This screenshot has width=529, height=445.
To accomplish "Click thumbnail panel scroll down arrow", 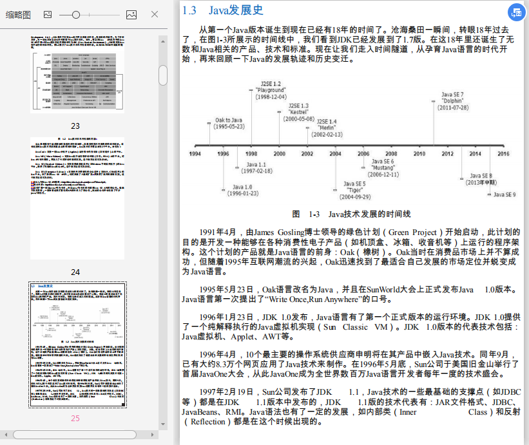I will coord(163,424).
